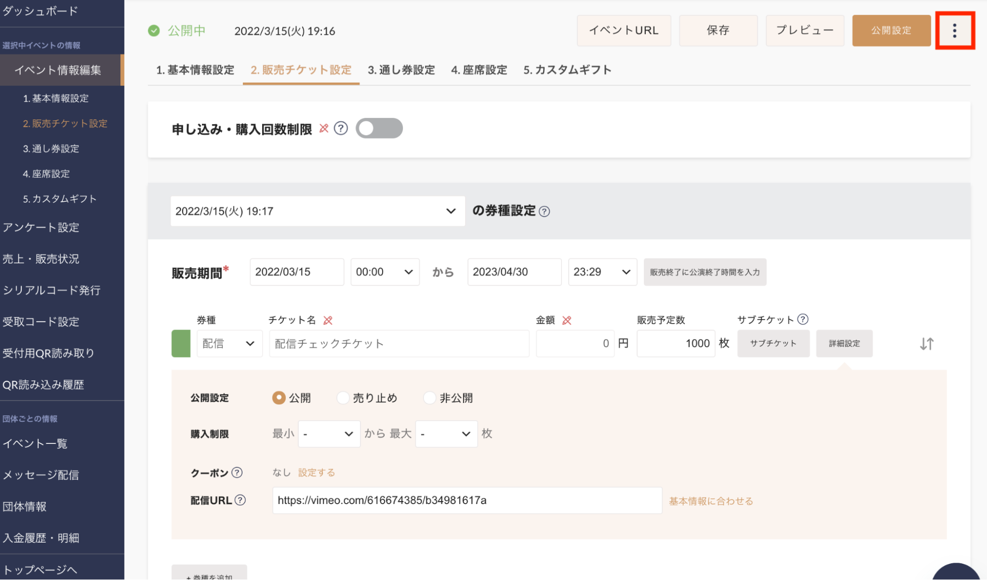The image size is (987, 580).
Task: Click the ticket reorder up-down arrows icon
Action: pos(926,344)
